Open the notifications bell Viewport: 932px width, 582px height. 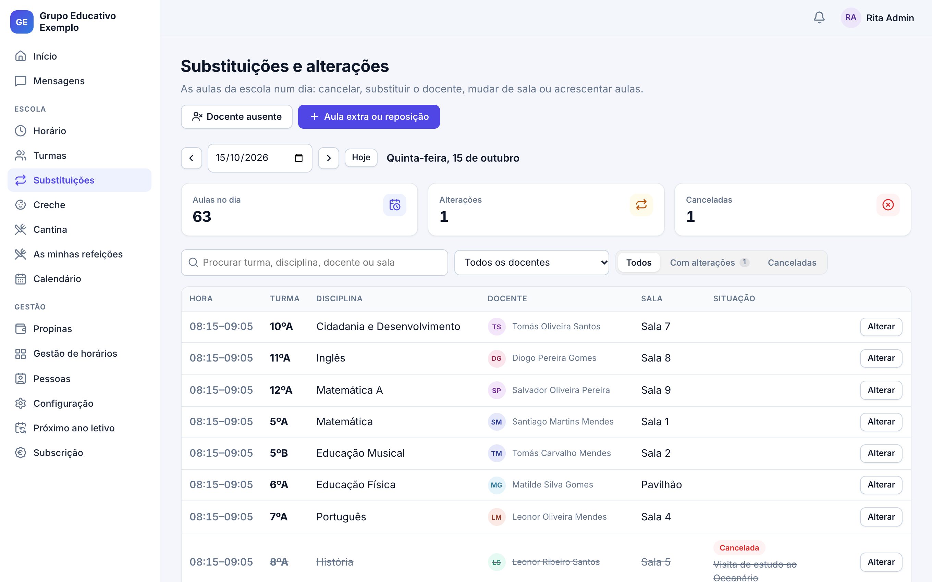tap(819, 18)
